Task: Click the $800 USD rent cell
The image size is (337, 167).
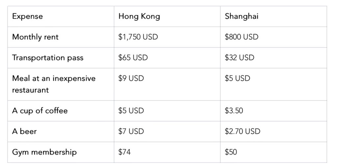Action: coord(242,37)
